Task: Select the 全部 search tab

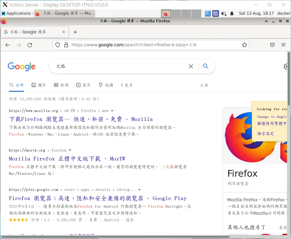Action: tap(16, 85)
